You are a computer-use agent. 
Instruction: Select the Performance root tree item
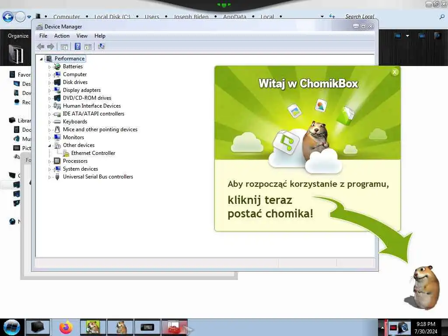tap(70, 59)
